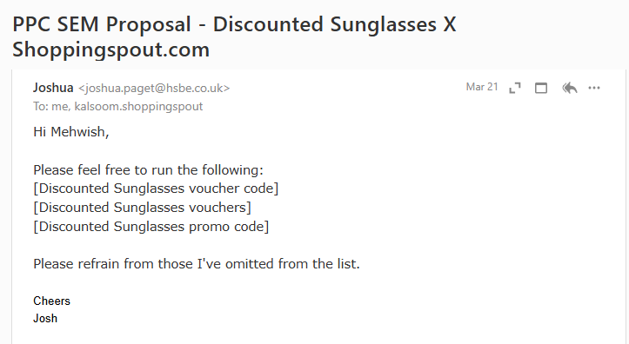This screenshot has width=629, height=344.
Task: Click the 'Cheers' sign-off text
Action: pos(51,301)
